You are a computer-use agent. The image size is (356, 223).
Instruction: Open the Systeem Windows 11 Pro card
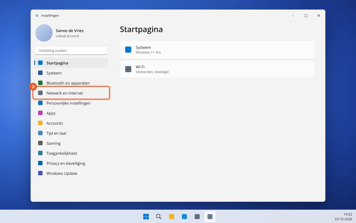click(217, 50)
